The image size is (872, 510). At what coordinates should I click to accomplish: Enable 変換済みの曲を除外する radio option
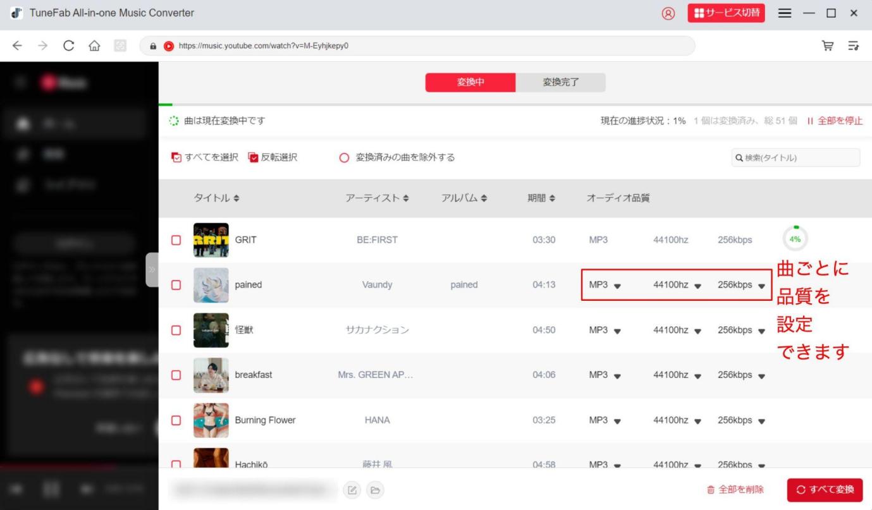[345, 157]
